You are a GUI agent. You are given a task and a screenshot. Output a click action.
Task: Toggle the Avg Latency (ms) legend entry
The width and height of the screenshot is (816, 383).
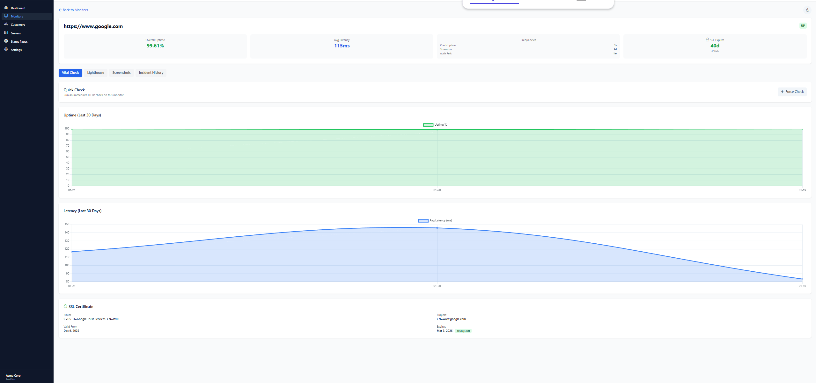423,220
